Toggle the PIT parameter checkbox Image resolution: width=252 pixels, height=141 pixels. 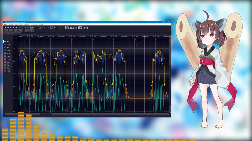5,42
